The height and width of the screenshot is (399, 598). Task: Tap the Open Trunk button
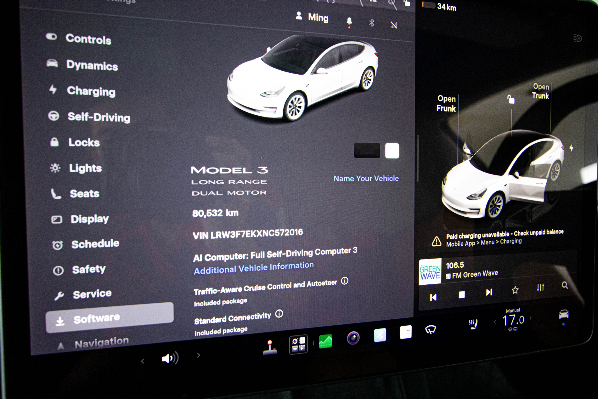(541, 91)
